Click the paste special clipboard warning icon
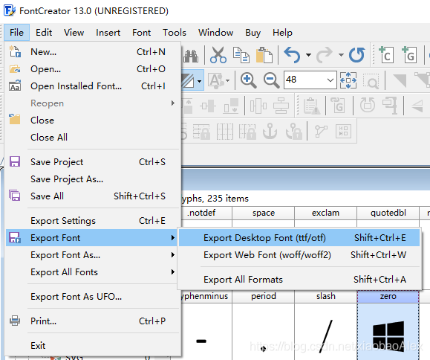Viewport: 430px width, 360px height. 312,106
